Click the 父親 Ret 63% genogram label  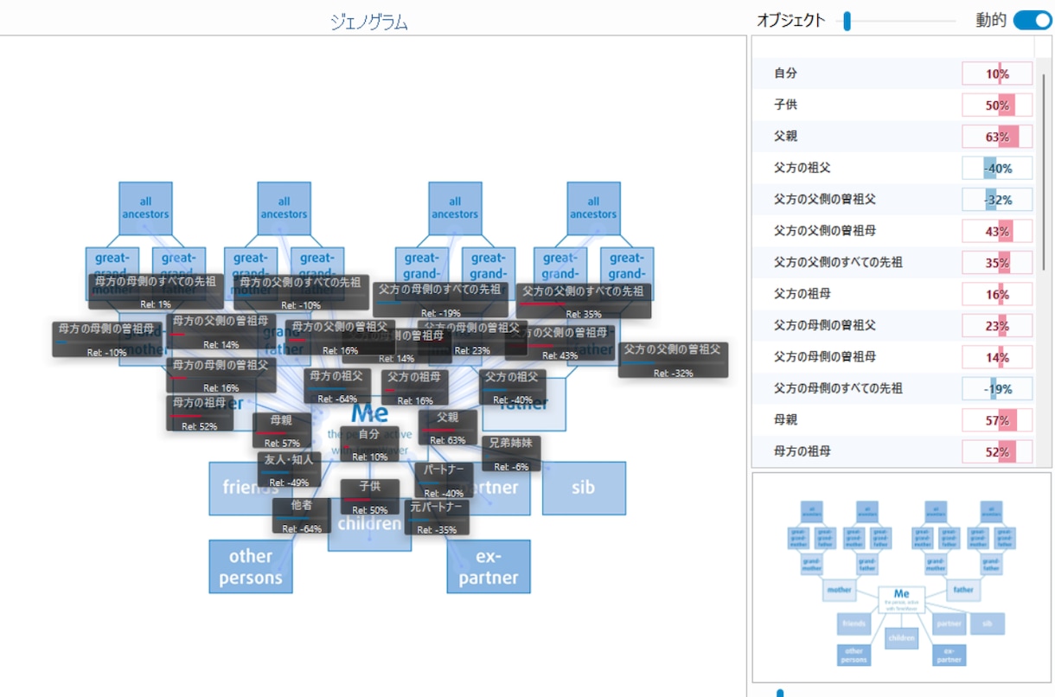448,427
